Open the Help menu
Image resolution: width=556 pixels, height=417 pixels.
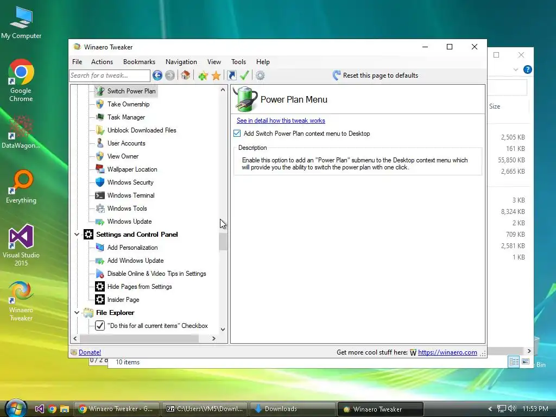click(263, 62)
